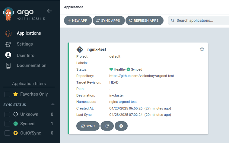Click the Applications breadcrumb heading
The image size is (229, 143).
point(74,7)
